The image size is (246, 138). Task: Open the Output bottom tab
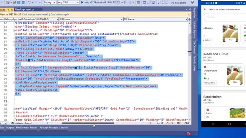pos(10,128)
